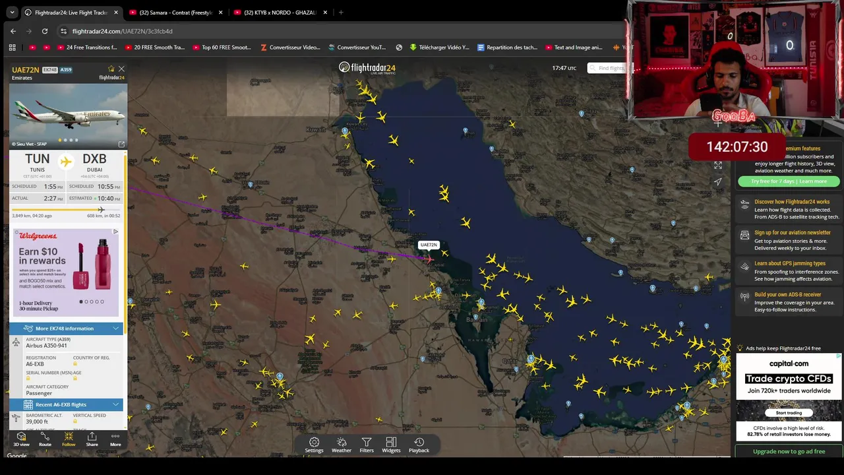Open Repartition des tach... bookmark
The height and width of the screenshot is (475, 844).
tap(508, 47)
